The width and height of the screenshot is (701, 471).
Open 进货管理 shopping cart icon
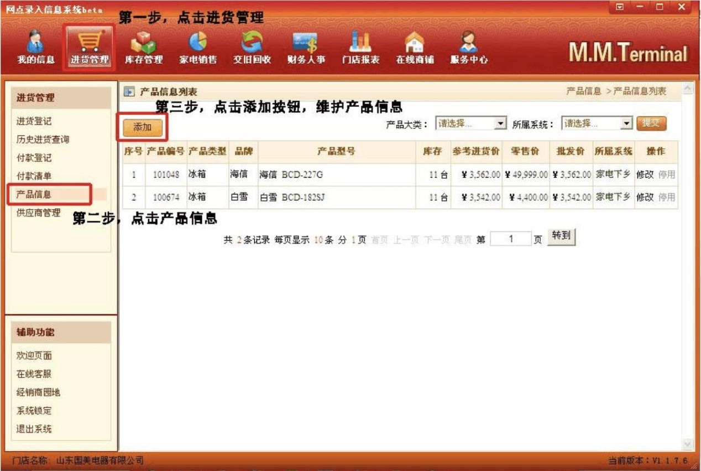(x=89, y=48)
